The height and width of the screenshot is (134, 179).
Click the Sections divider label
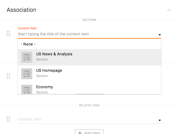pos(89,20)
